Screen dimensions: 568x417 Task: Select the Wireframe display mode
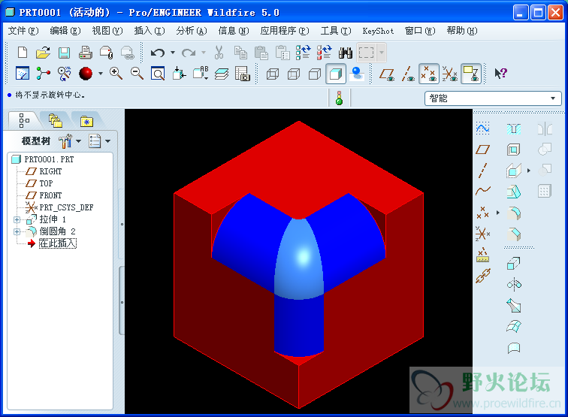(x=273, y=74)
